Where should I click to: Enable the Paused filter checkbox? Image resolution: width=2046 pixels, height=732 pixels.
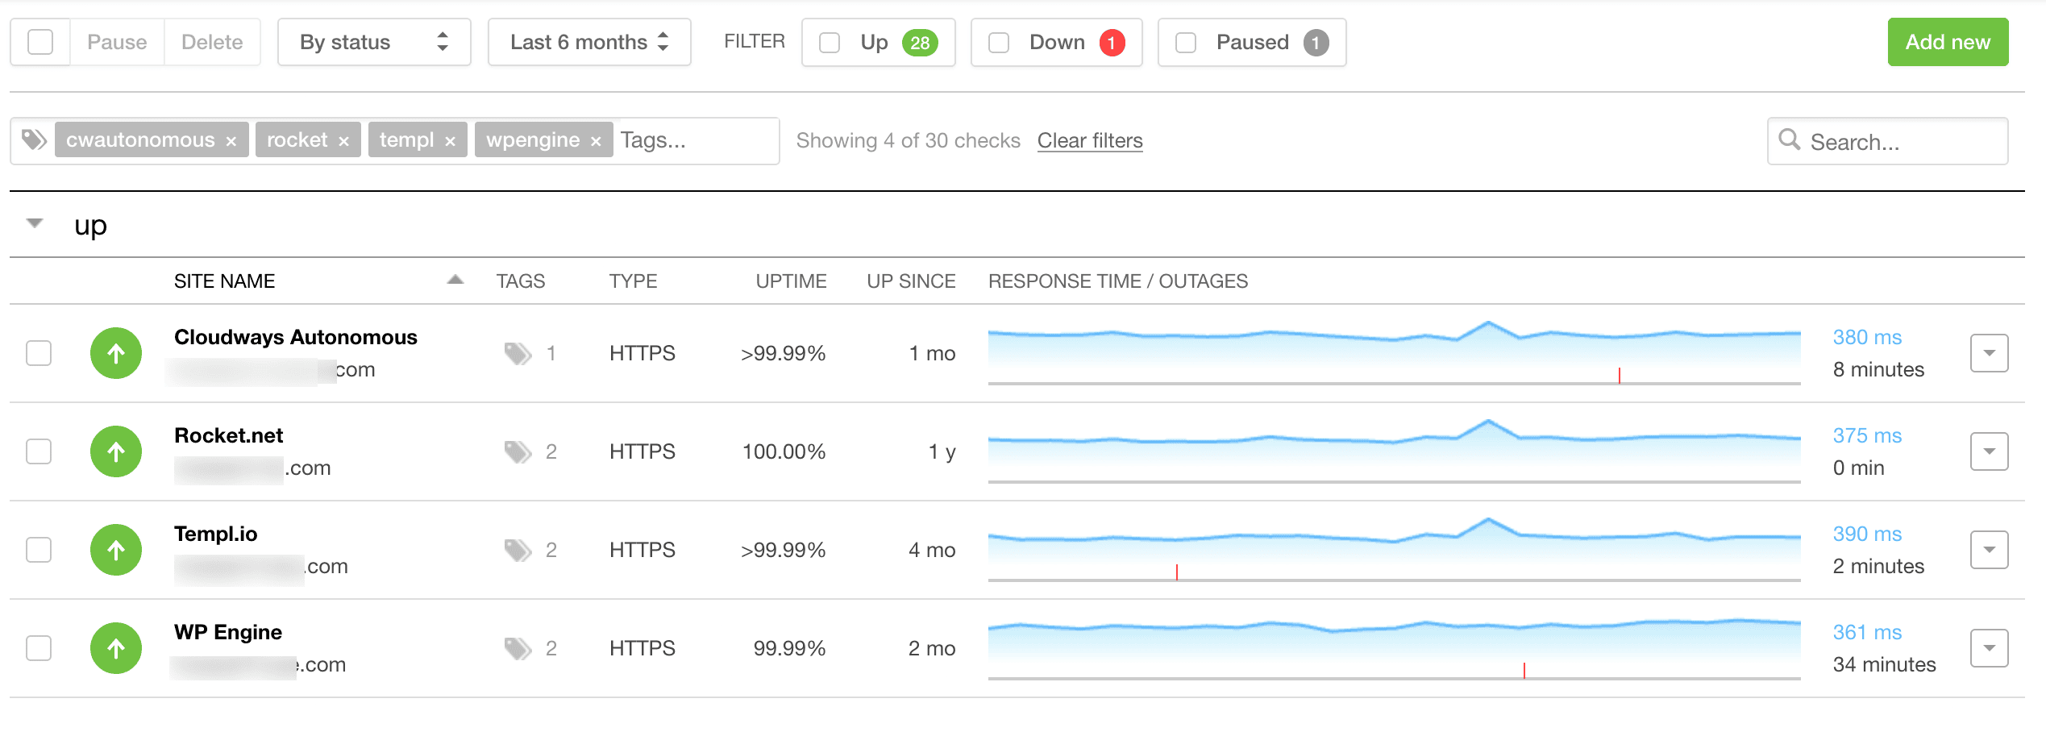(x=1186, y=42)
